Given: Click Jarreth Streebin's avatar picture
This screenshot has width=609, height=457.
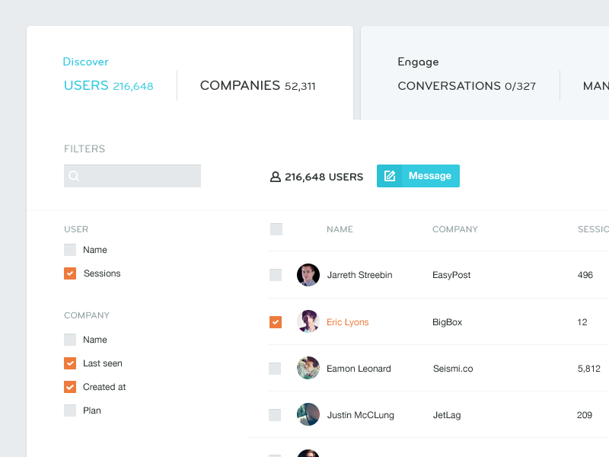Looking at the screenshot, I should coord(308,275).
